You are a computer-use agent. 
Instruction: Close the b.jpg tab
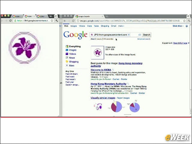34,16
